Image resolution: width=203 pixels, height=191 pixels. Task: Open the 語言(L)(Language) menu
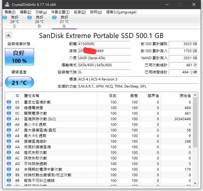tap(121, 12)
